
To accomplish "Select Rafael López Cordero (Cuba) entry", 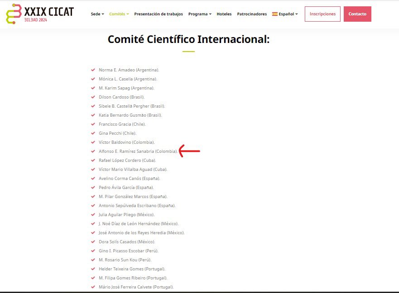I will (x=127, y=161).
